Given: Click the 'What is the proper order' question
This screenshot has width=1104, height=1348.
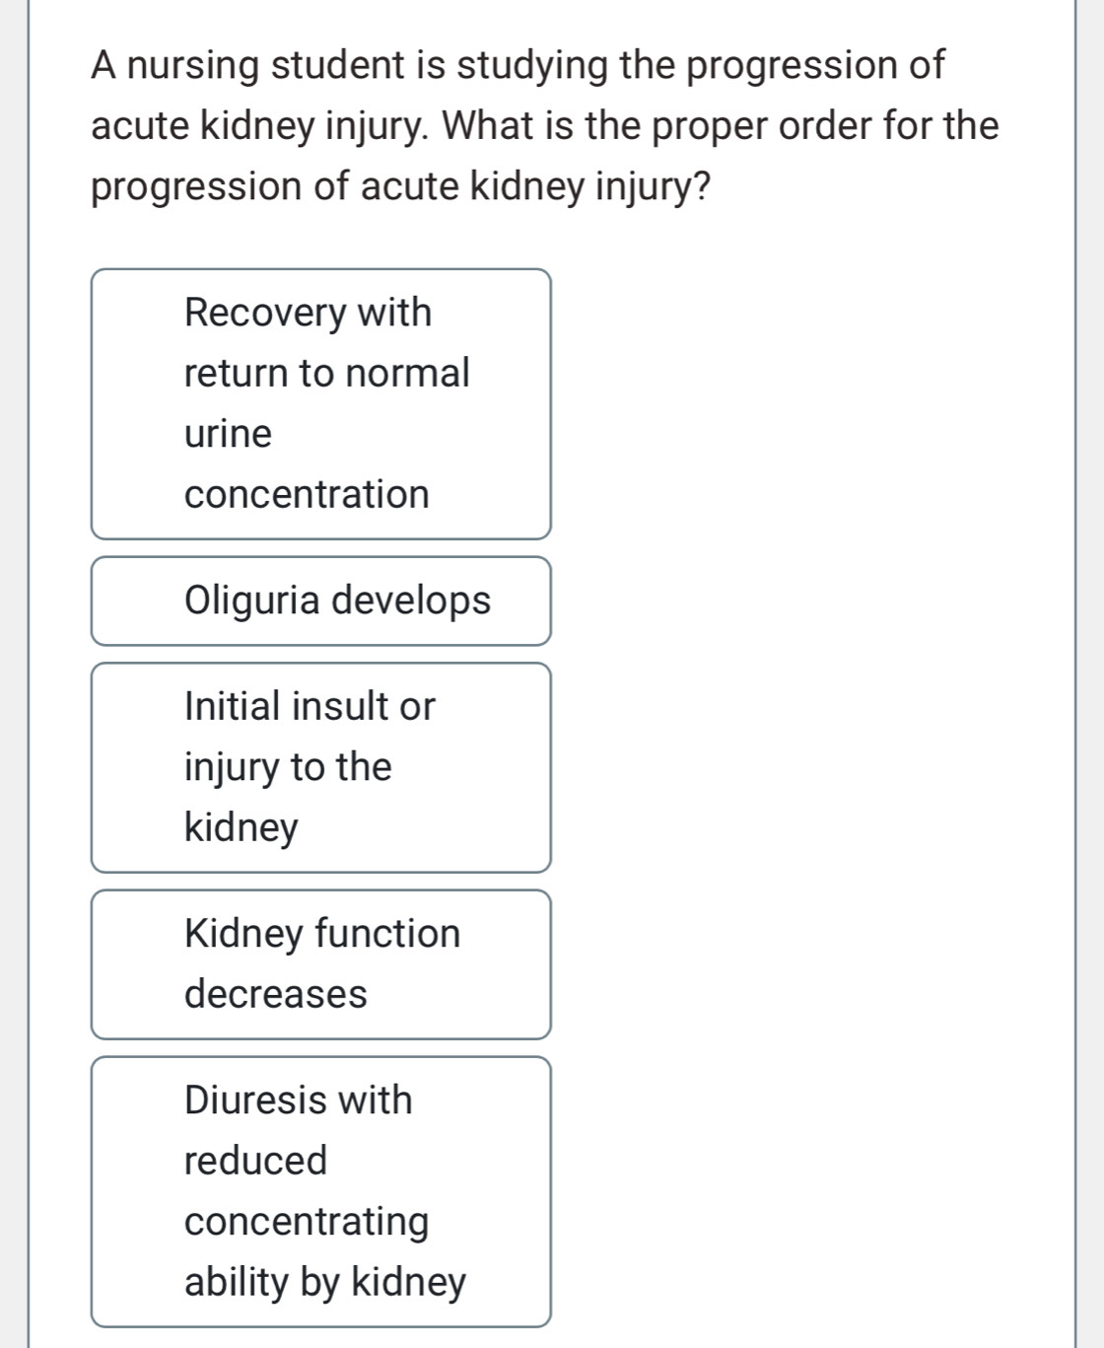Looking at the screenshot, I should tap(720, 126).
